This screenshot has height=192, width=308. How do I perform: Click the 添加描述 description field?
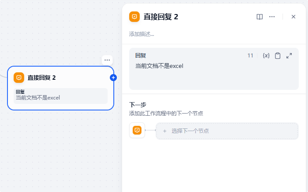142,34
